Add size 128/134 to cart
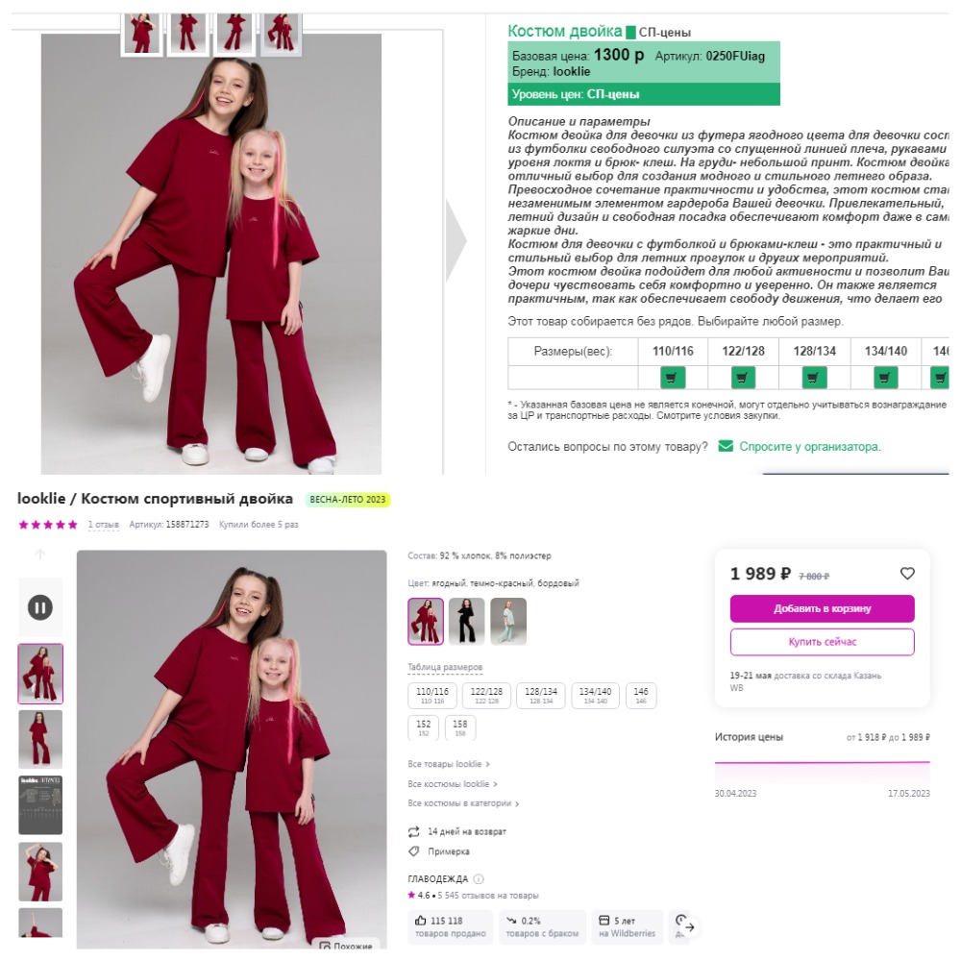The height and width of the screenshot is (961, 961). click(814, 377)
